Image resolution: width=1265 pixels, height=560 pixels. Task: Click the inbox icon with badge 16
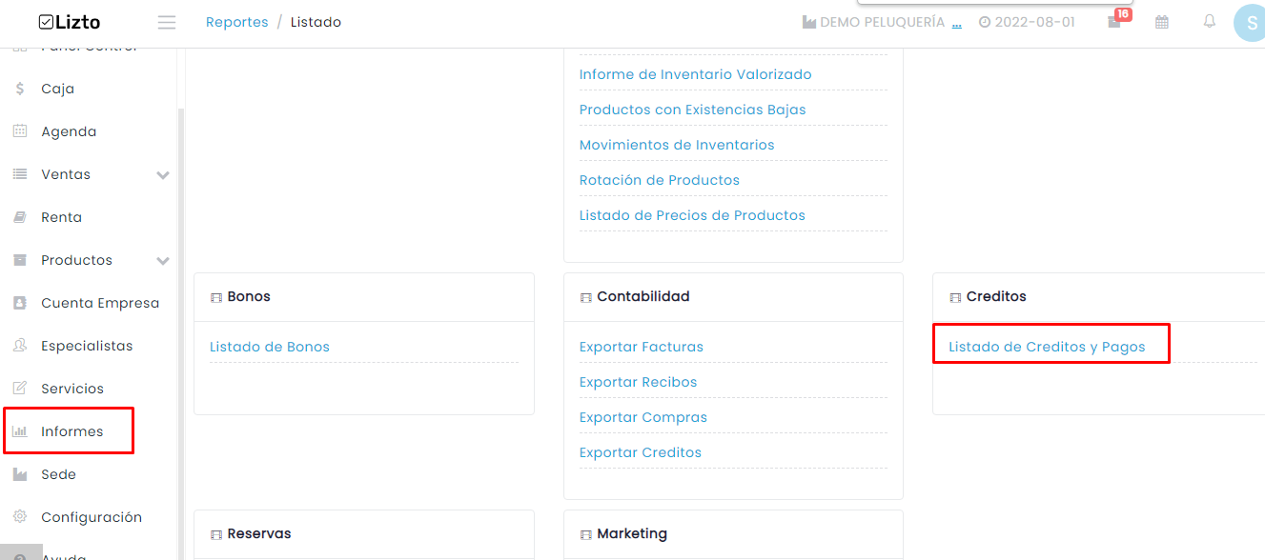(x=1115, y=21)
